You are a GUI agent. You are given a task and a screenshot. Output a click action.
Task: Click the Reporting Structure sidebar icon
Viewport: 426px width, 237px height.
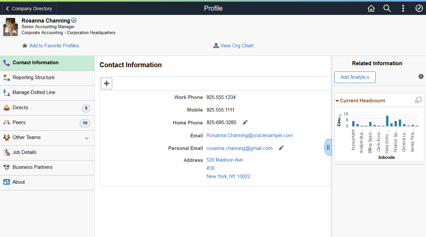tap(6, 77)
